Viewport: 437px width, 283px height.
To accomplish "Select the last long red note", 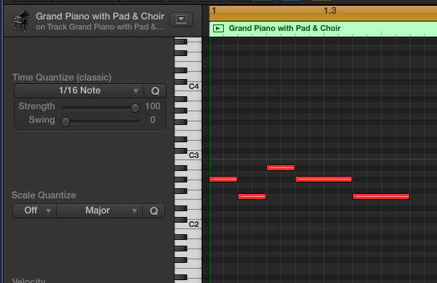I will [381, 197].
